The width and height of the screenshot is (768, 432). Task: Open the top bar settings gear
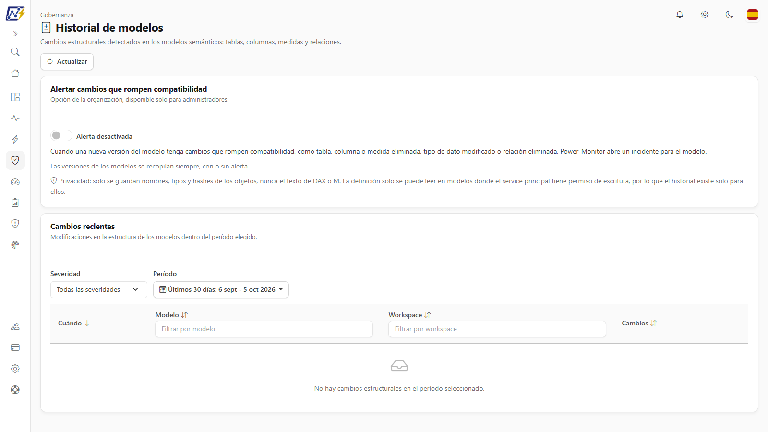tap(705, 14)
